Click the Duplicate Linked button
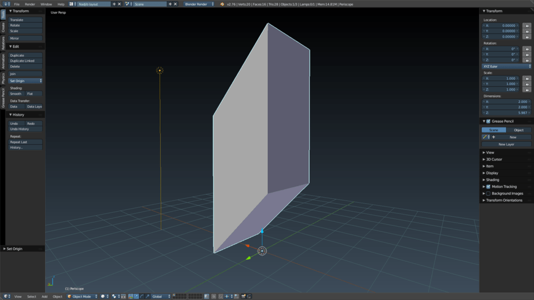This screenshot has width=534, height=300. (x=25, y=61)
